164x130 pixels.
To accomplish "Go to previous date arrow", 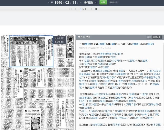I will click(49, 2).
